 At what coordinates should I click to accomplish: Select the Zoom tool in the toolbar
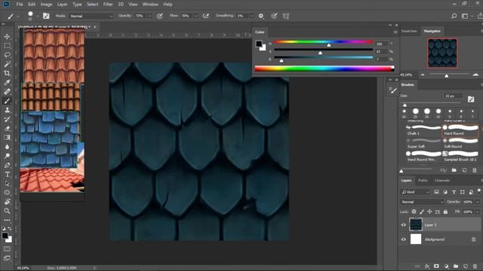tap(7, 211)
